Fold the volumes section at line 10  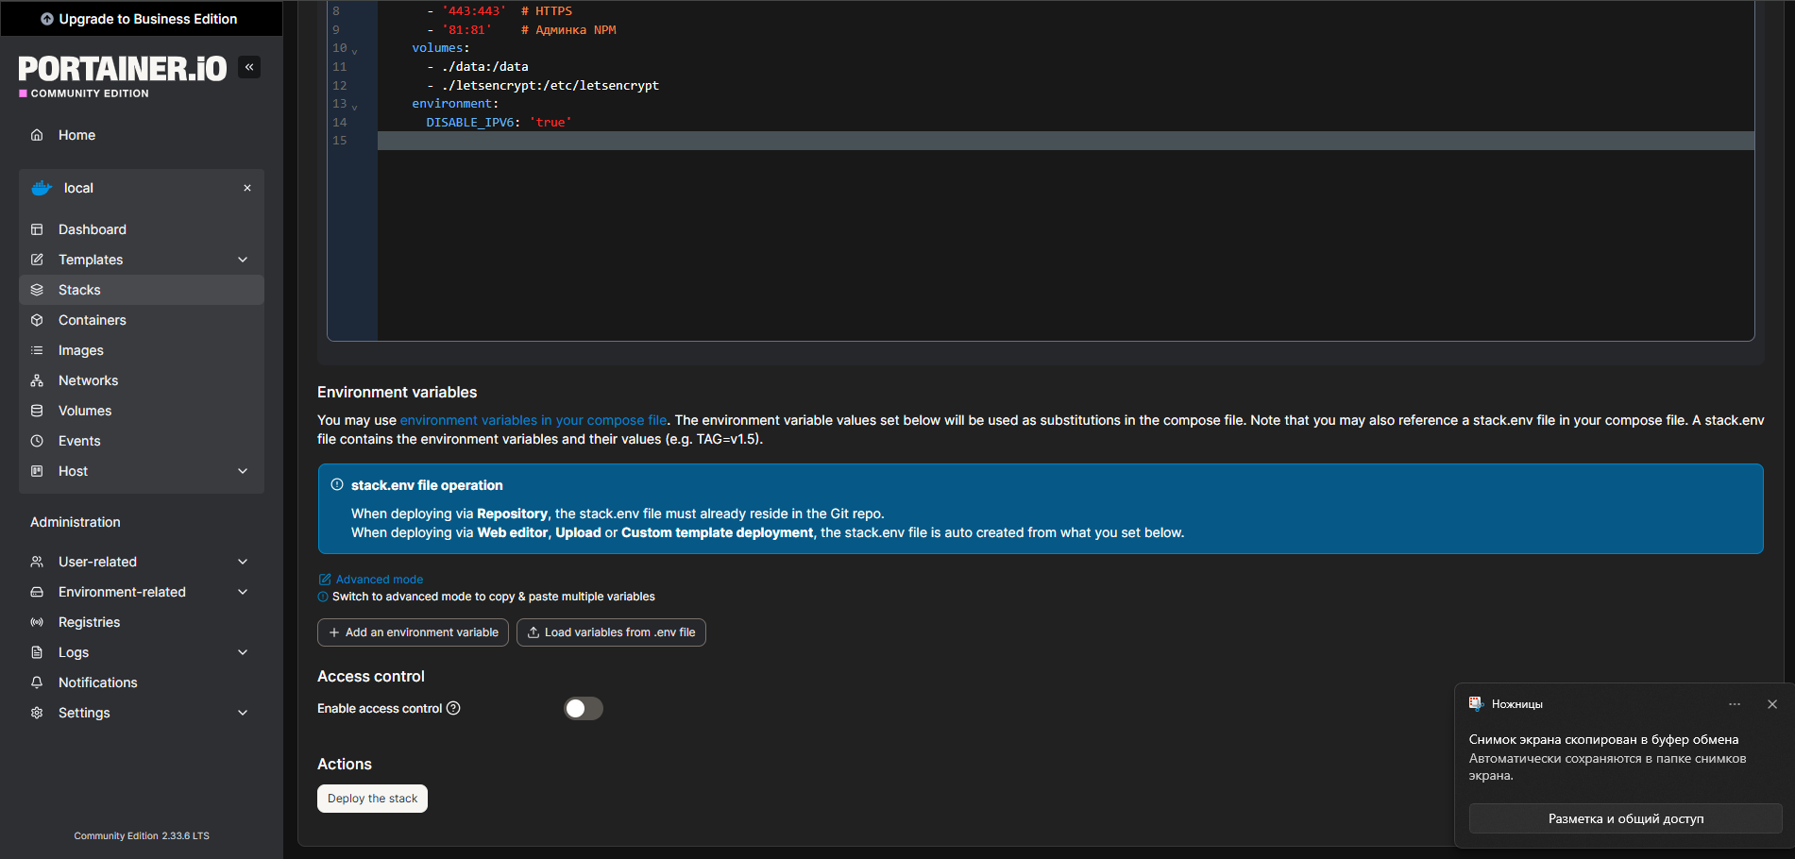[355, 50]
